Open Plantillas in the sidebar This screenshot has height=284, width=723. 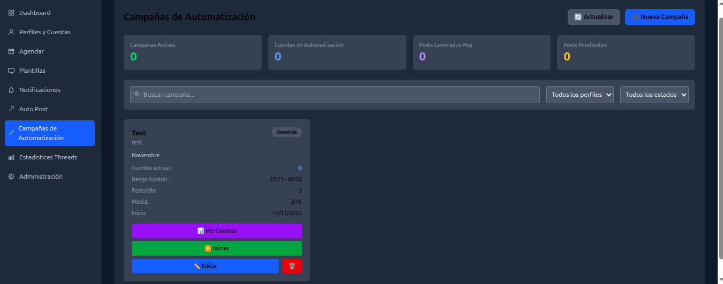(50, 71)
